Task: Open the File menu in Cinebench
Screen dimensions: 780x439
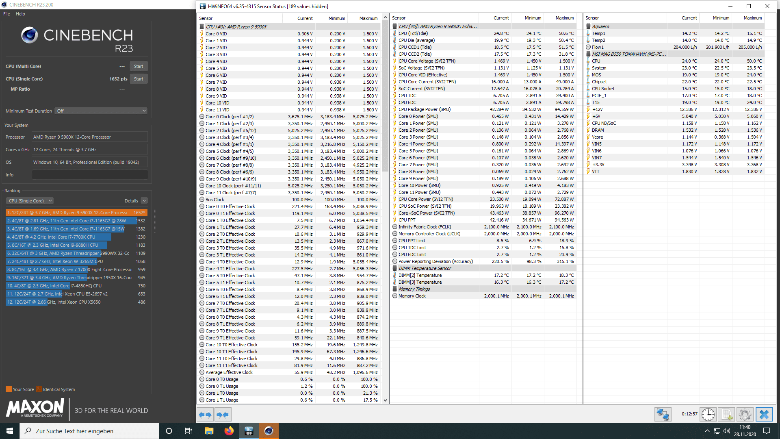Action: (6, 14)
